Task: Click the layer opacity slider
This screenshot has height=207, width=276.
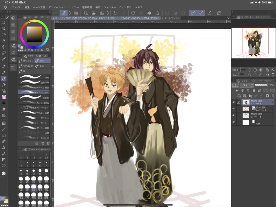Action: coord(261,85)
